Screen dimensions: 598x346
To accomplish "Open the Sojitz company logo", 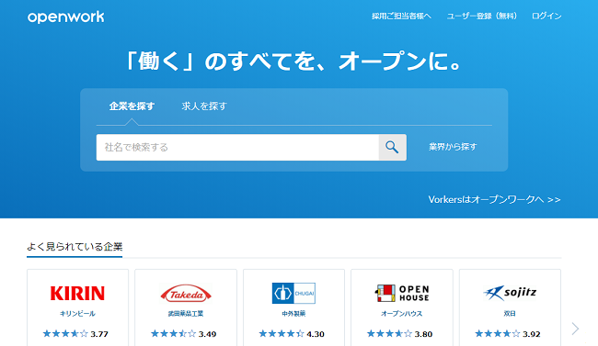I will pyautogui.click(x=510, y=293).
